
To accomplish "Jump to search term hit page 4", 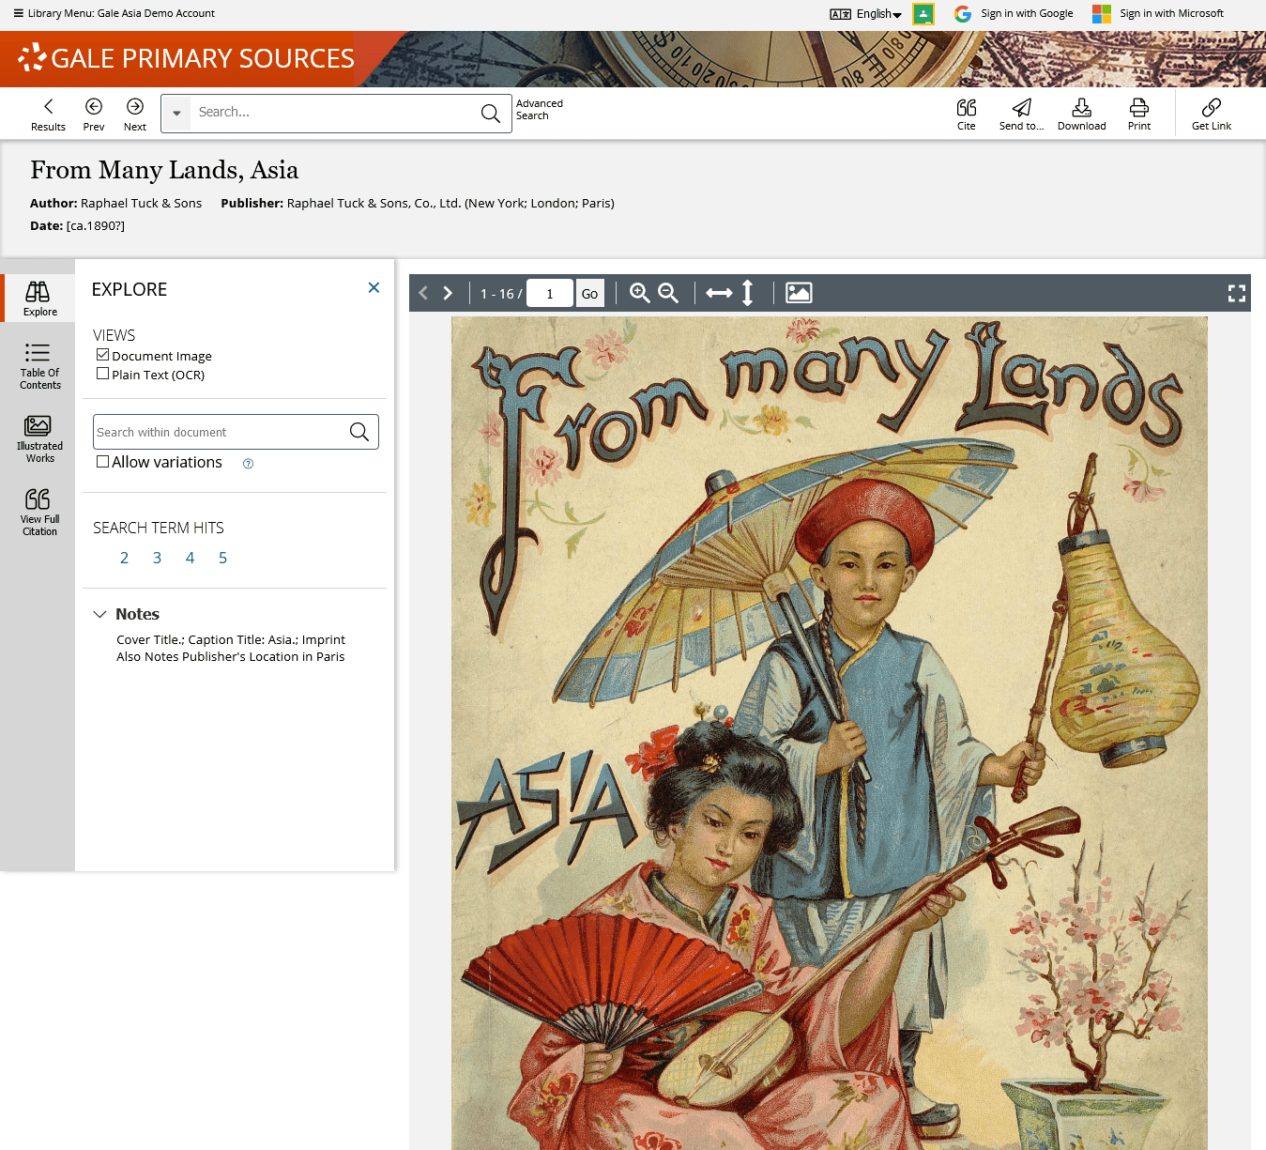I will [190, 558].
